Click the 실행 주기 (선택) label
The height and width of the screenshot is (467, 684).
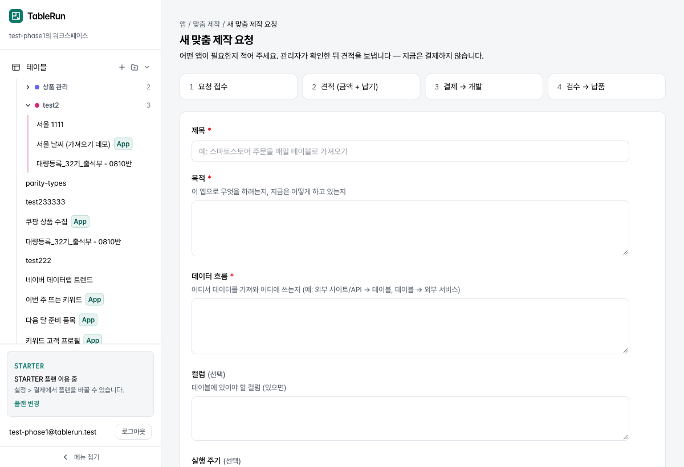(216, 461)
